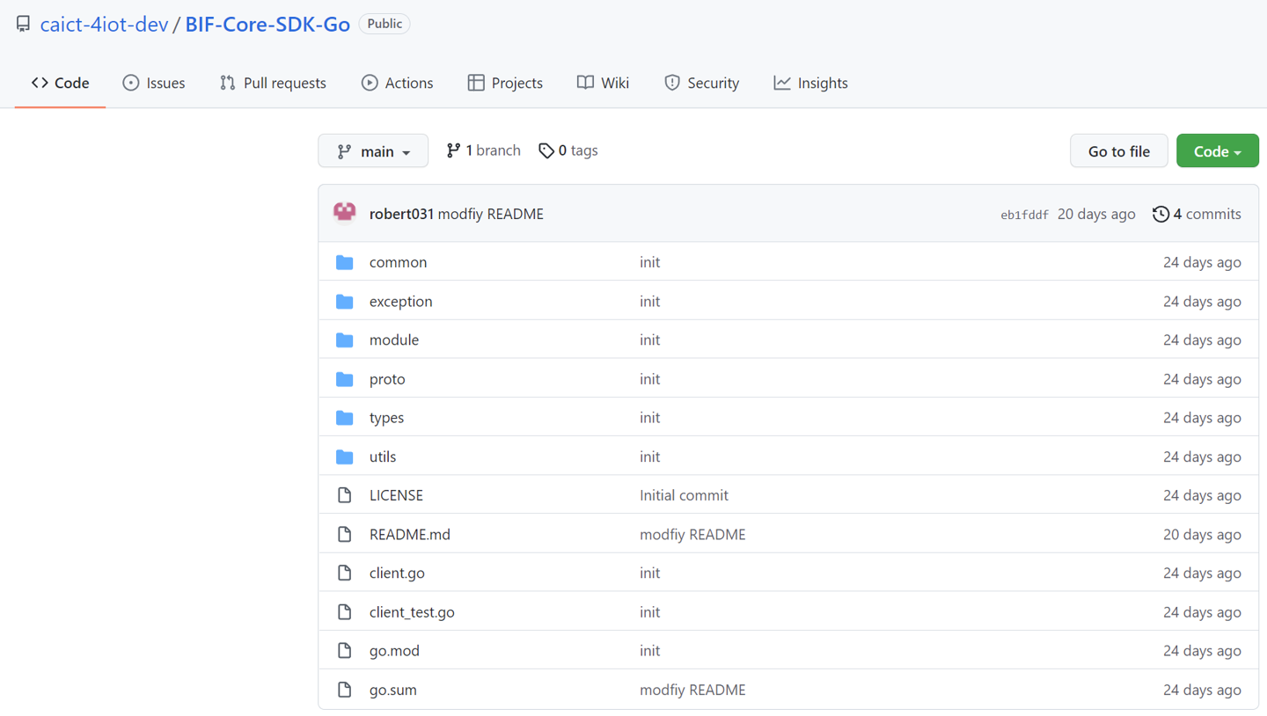This screenshot has height=716, width=1267.
Task: Open the proto folder
Action: pyautogui.click(x=387, y=379)
